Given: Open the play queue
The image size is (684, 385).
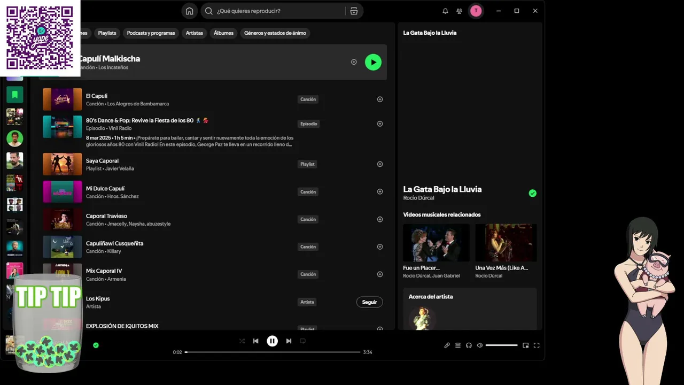Looking at the screenshot, I should 458,345.
